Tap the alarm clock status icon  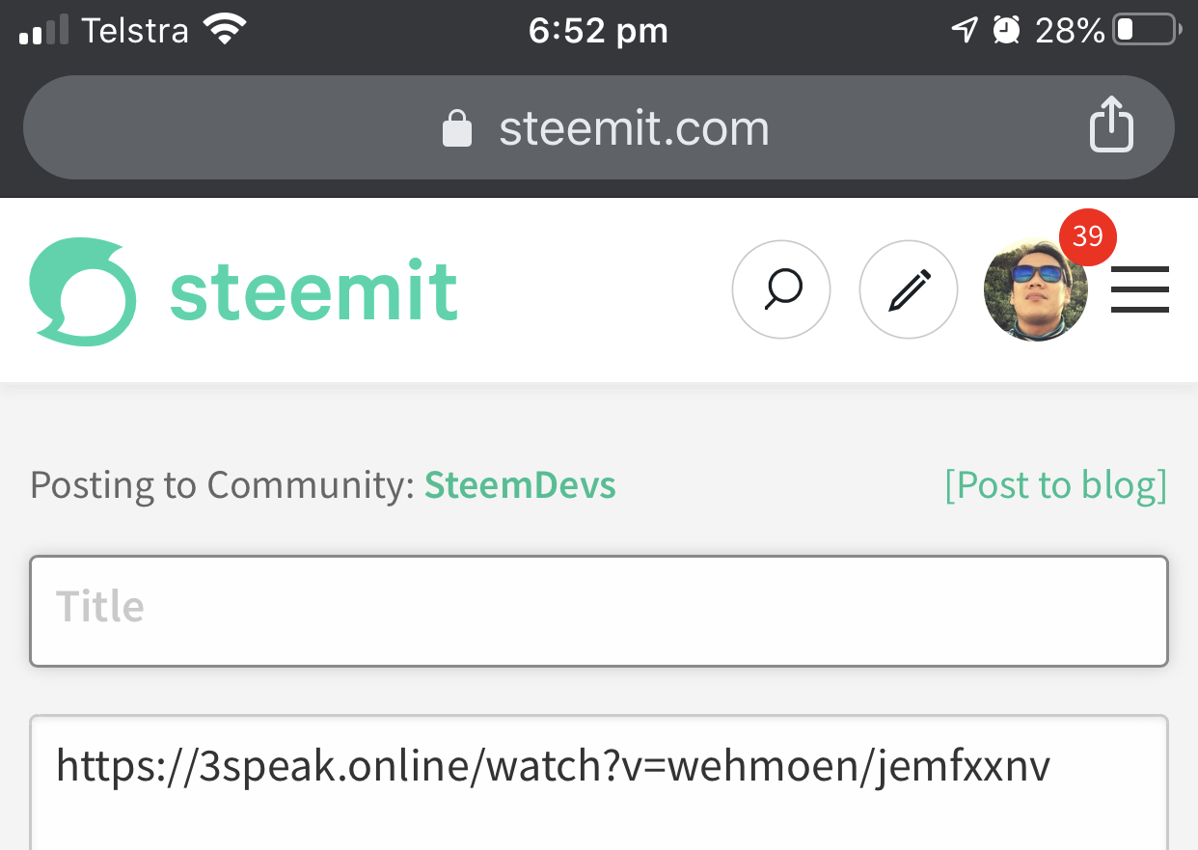pos(1006,31)
